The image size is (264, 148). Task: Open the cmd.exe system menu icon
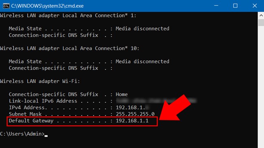tap(6, 6)
